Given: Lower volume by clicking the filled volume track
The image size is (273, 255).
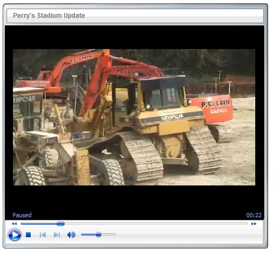Looking at the screenshot, I should pyautogui.click(x=88, y=235).
